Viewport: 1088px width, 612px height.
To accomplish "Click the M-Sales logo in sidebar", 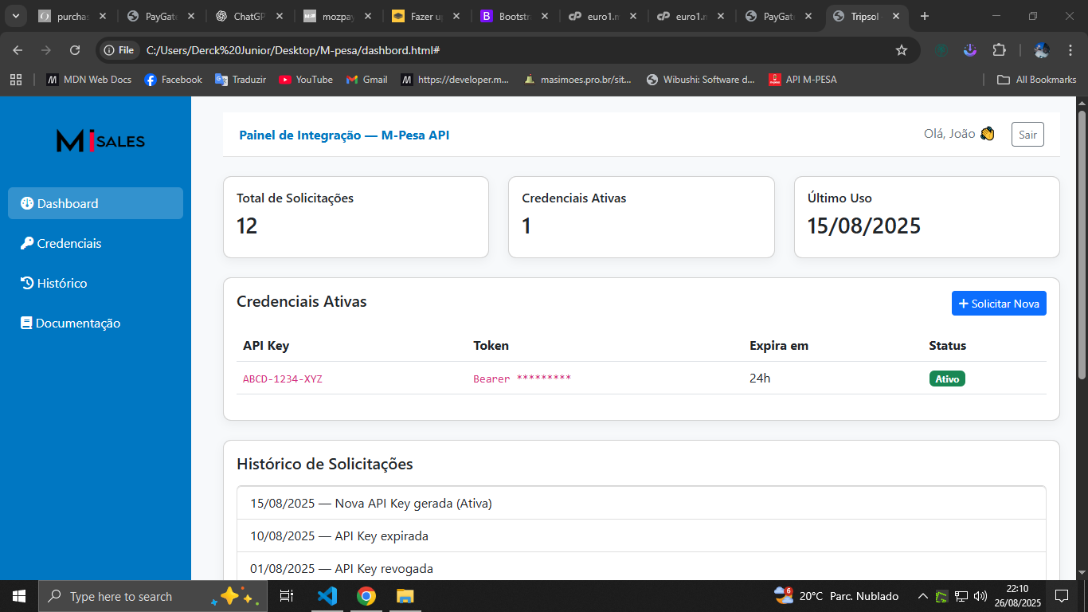I will point(100,141).
